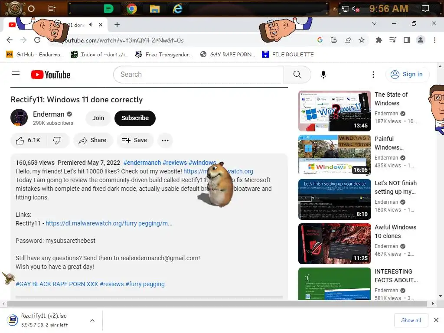Share this page from address bar
Image resolution: width=444 pixels, height=333 pixels.
click(348, 40)
